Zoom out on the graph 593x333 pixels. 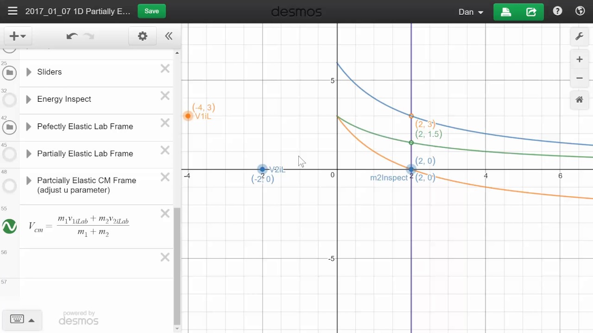click(x=579, y=78)
